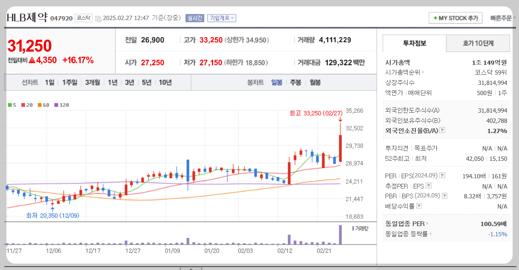519x270 pixels.
Task: Expand the 빠른주문 dropdown
Action: click(503, 18)
